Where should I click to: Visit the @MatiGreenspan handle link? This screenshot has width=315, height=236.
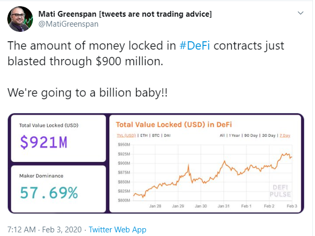pyautogui.click(x=69, y=24)
